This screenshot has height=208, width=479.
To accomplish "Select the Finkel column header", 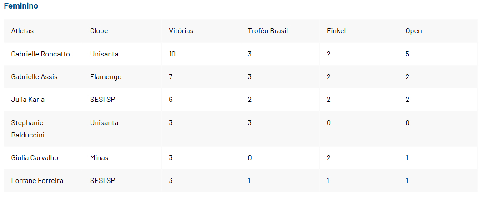I will (336, 31).
